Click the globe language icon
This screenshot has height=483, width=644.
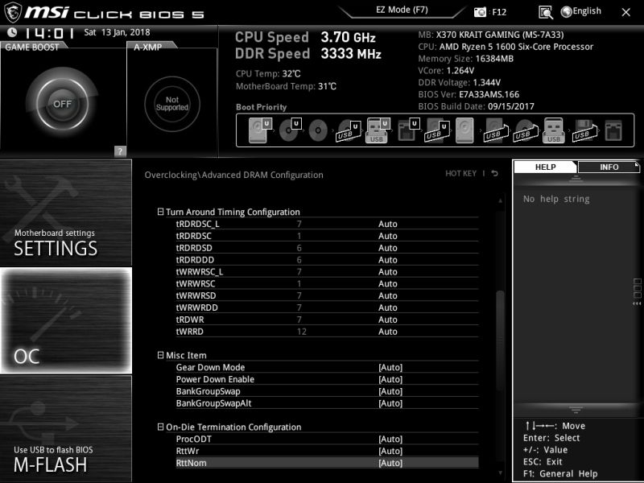coord(567,12)
